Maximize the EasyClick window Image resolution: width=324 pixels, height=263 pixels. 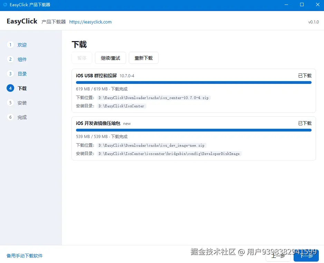pos(302,4)
